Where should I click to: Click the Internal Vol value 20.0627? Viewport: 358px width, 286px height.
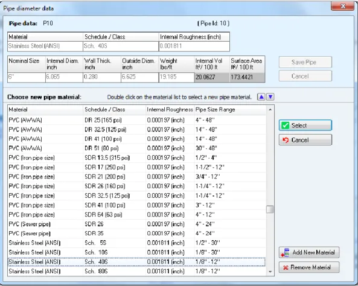212,77
